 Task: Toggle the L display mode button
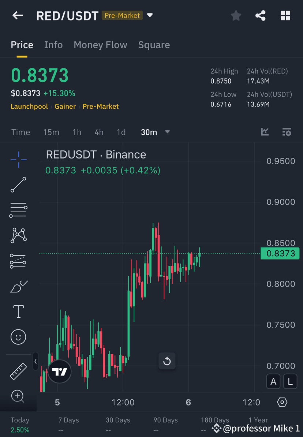point(290,381)
